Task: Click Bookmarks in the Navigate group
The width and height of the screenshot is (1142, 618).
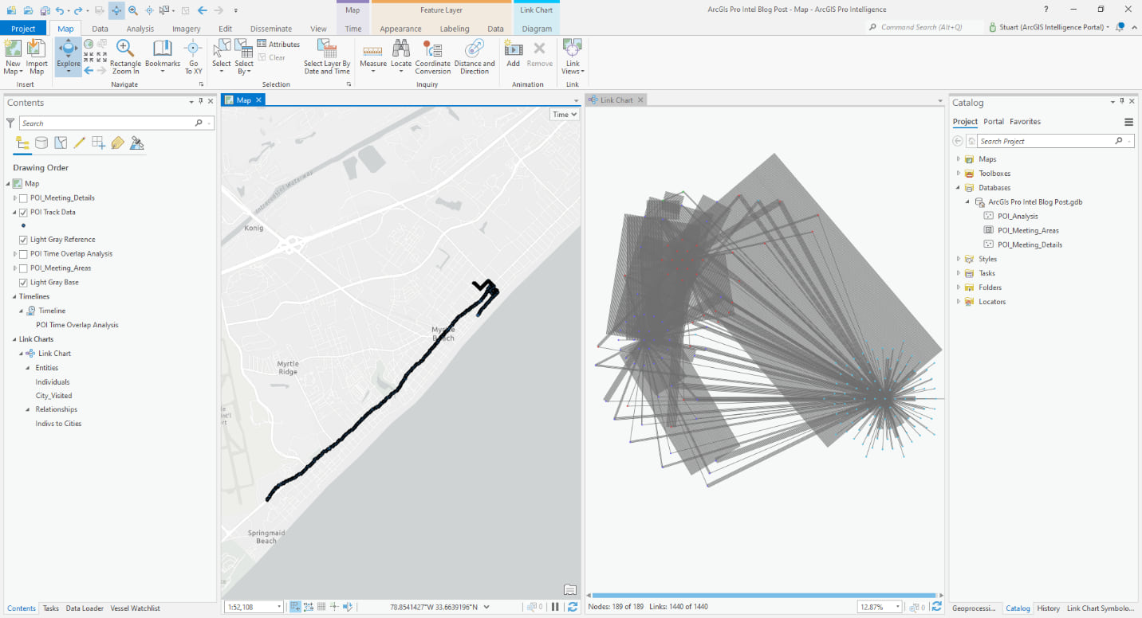Action: [x=162, y=56]
